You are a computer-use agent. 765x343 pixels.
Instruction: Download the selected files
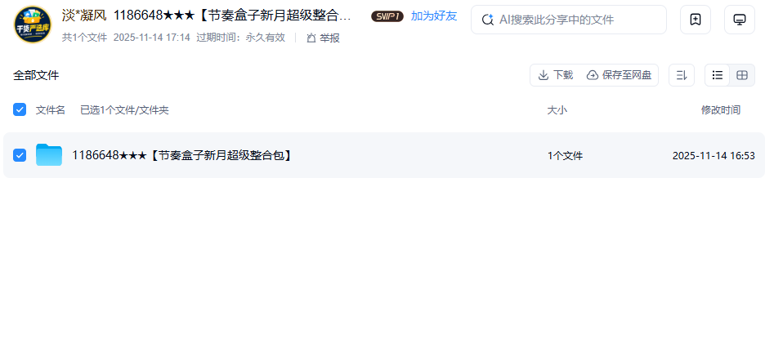555,75
